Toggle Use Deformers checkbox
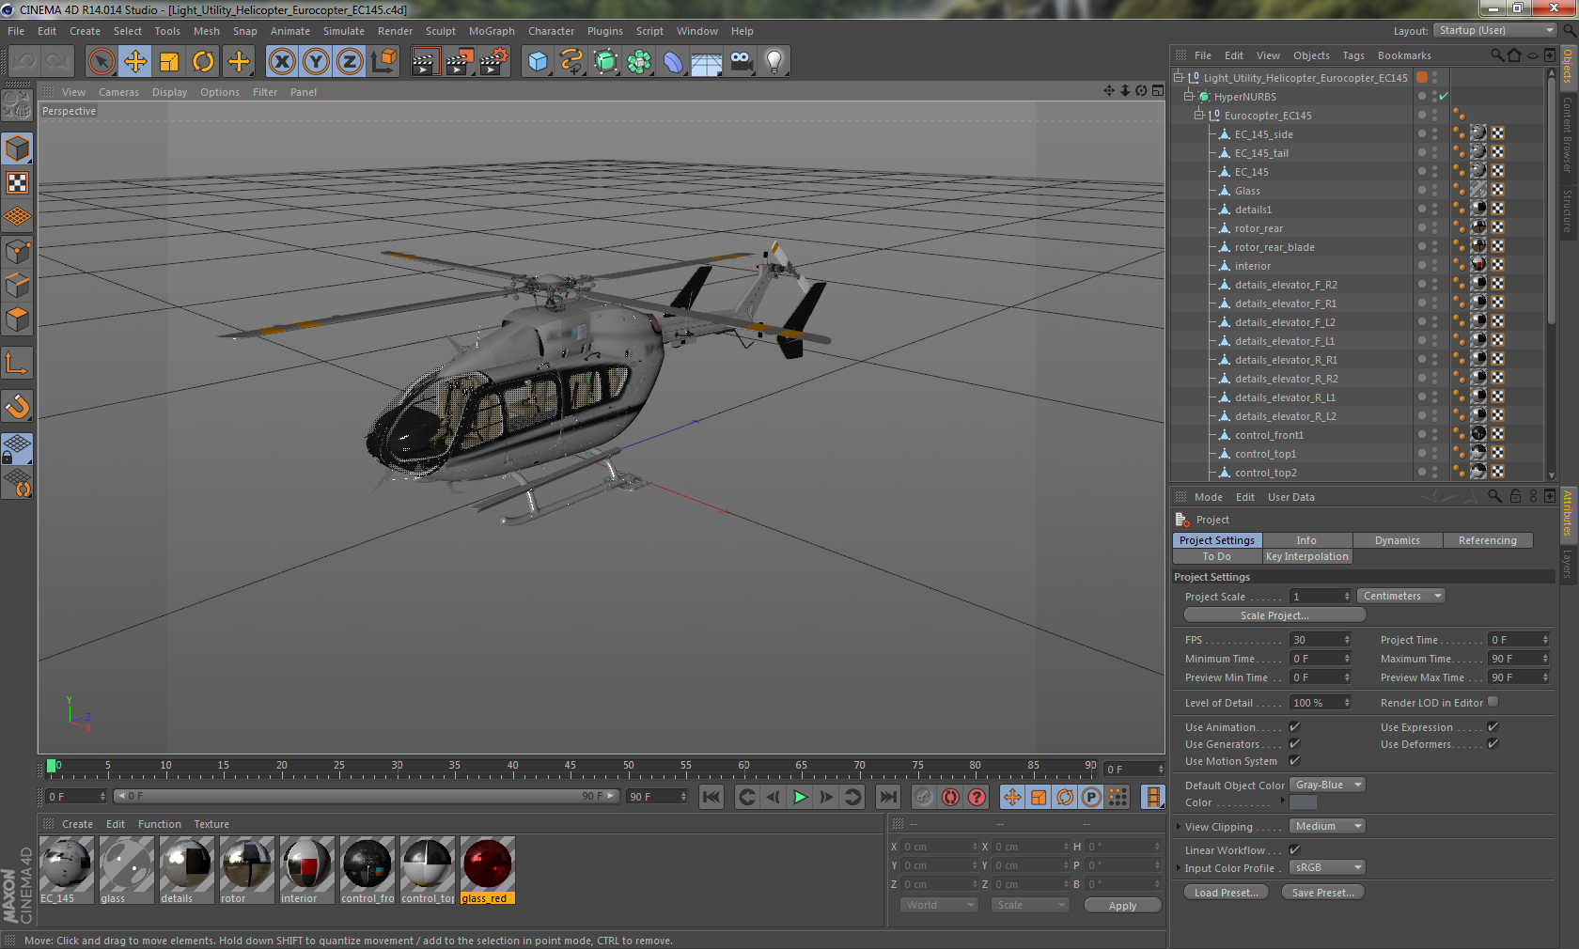The image size is (1579, 949). [1493, 743]
